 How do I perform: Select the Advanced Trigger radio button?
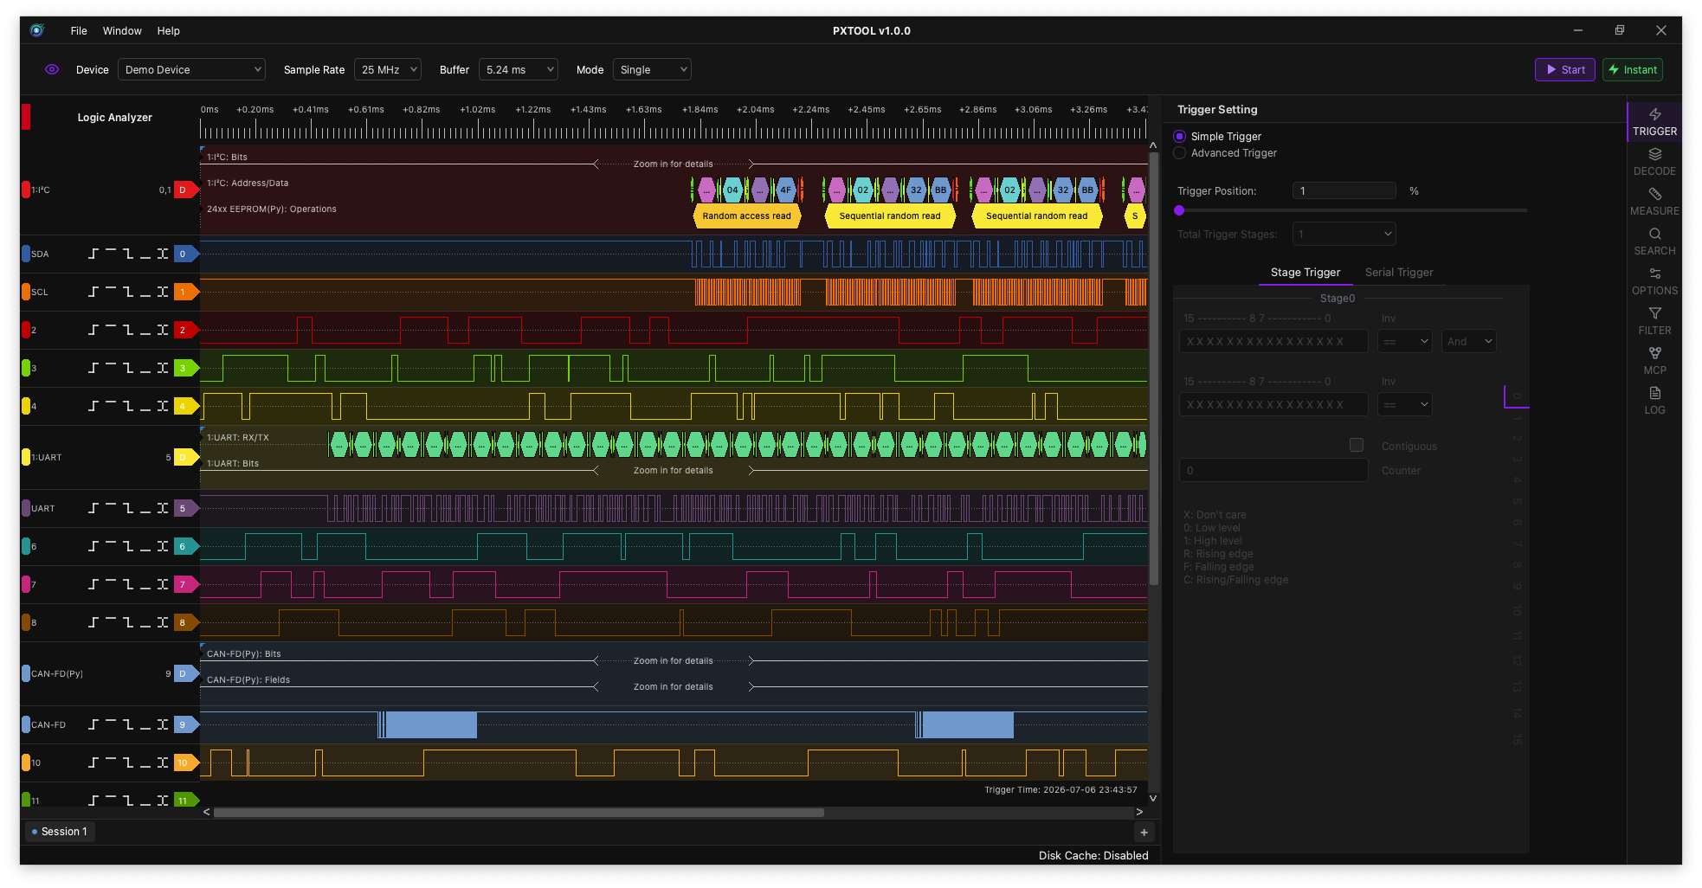(1179, 153)
